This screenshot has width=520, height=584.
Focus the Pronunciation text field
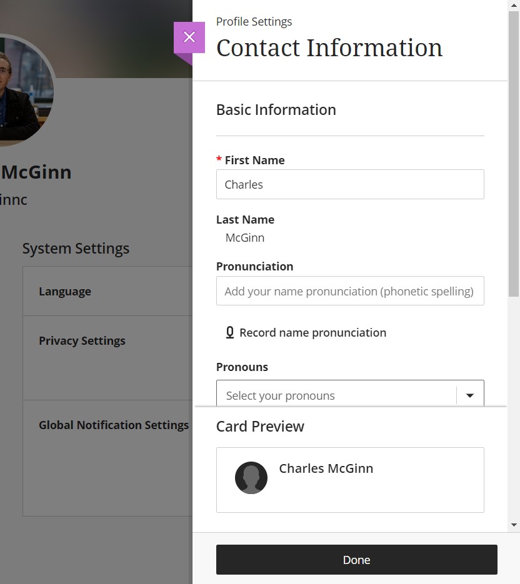click(350, 291)
